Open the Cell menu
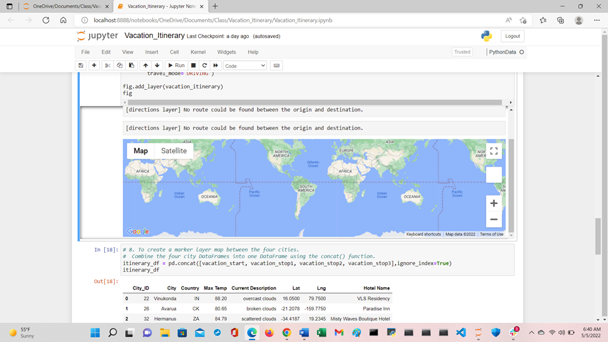 175,52
